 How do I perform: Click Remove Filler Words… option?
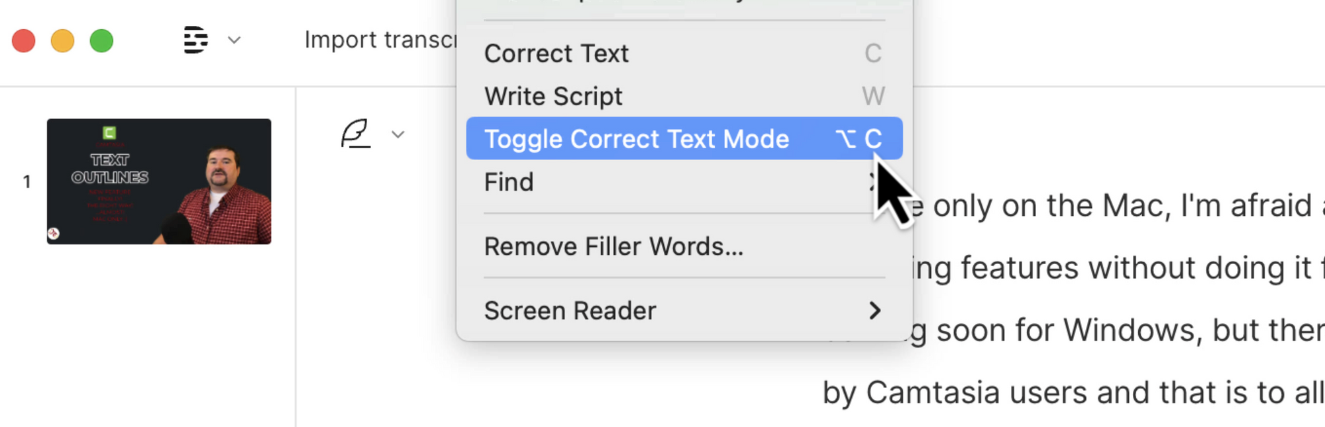(613, 246)
